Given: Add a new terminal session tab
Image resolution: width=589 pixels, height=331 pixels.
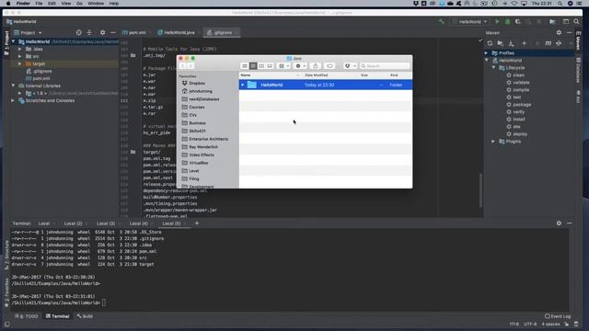Looking at the screenshot, I should coord(196,223).
